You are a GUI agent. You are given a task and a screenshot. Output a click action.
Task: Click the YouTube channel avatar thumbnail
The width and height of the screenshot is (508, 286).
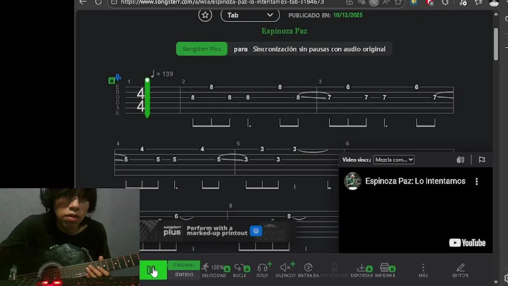(x=352, y=181)
